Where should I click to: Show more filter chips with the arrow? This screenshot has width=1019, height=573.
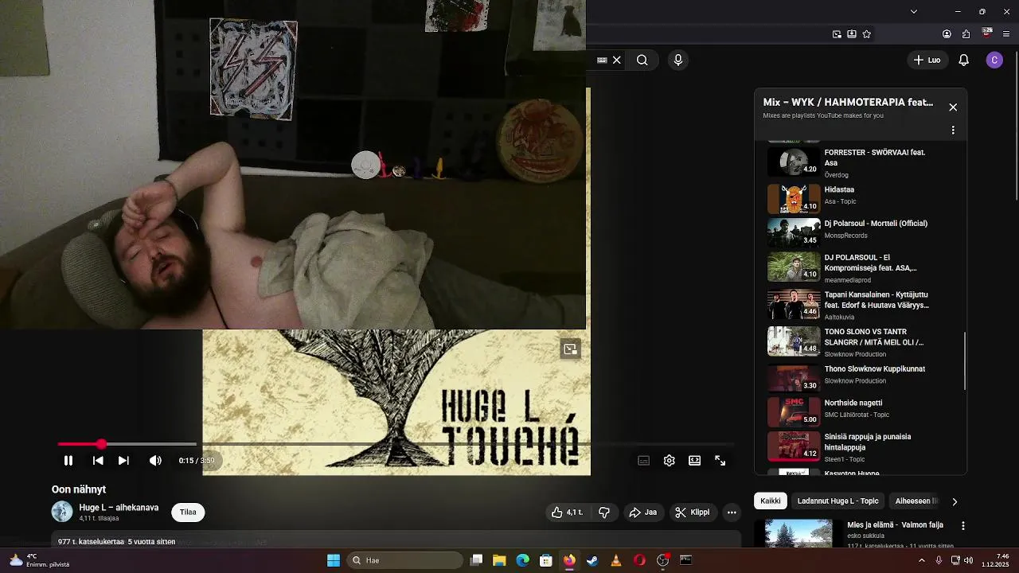point(955,501)
